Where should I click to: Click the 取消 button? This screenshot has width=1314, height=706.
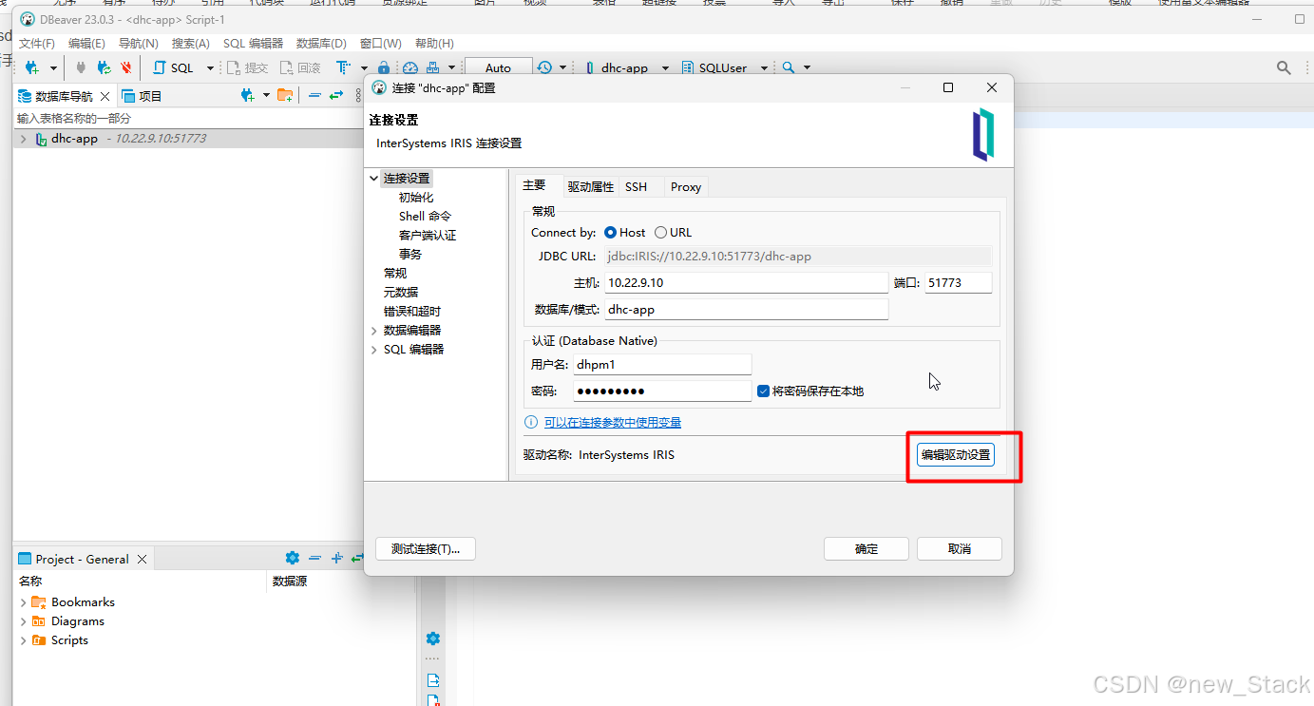tap(960, 549)
